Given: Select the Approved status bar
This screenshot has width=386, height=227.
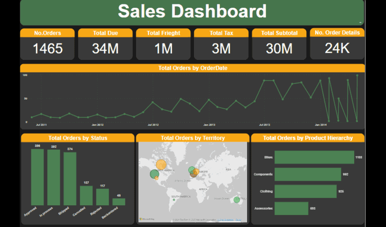Looking at the screenshot, I should pyautogui.click(x=38, y=177).
